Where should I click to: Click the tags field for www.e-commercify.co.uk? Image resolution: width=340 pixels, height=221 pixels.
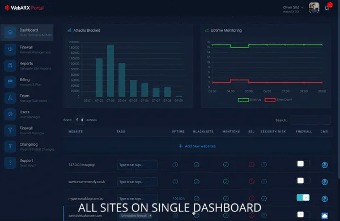point(137,182)
